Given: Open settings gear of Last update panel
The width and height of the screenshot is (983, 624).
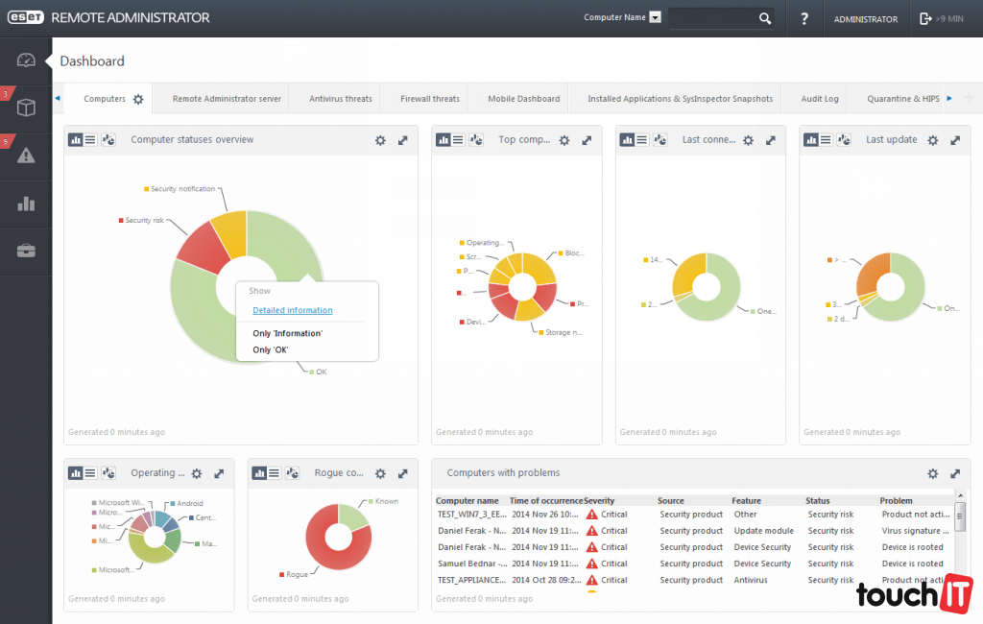Looking at the screenshot, I should (933, 140).
